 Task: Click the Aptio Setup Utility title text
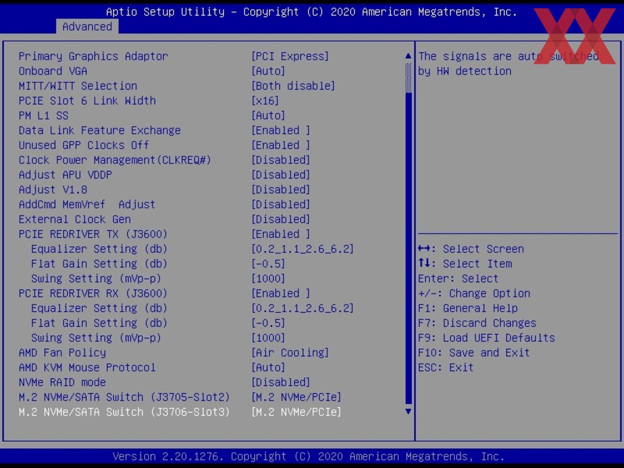[312, 12]
